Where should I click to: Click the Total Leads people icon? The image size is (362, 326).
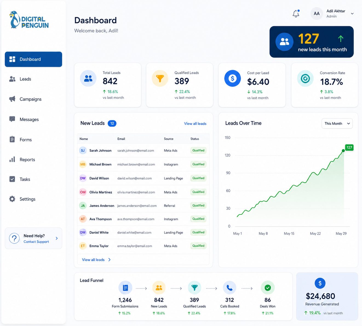coord(88,78)
